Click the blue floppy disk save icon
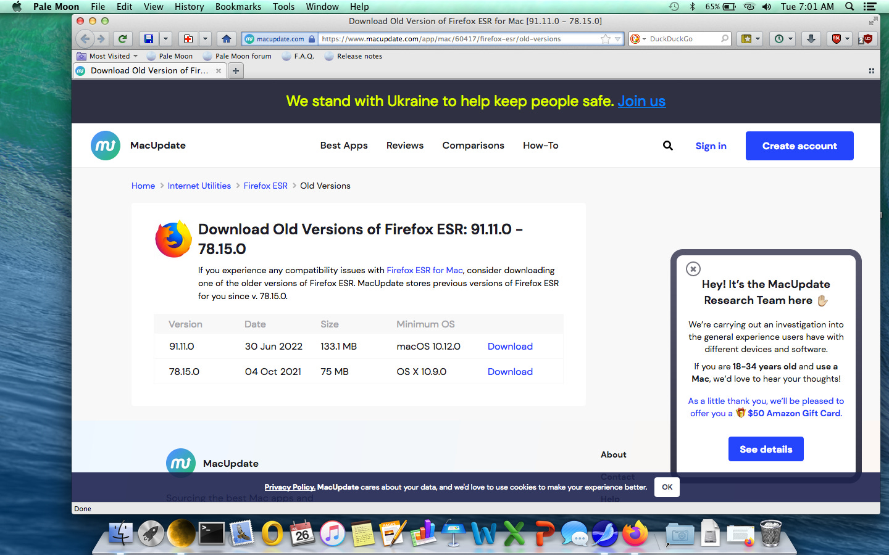This screenshot has width=889, height=555. [x=149, y=39]
